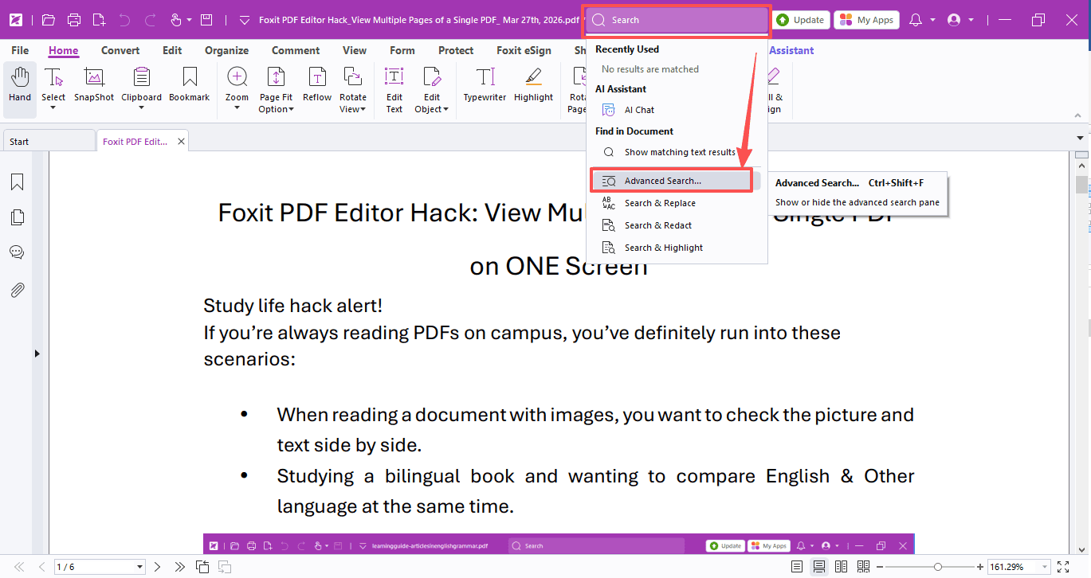Select Show matching text results
The width and height of the screenshot is (1091, 578).
(x=680, y=152)
